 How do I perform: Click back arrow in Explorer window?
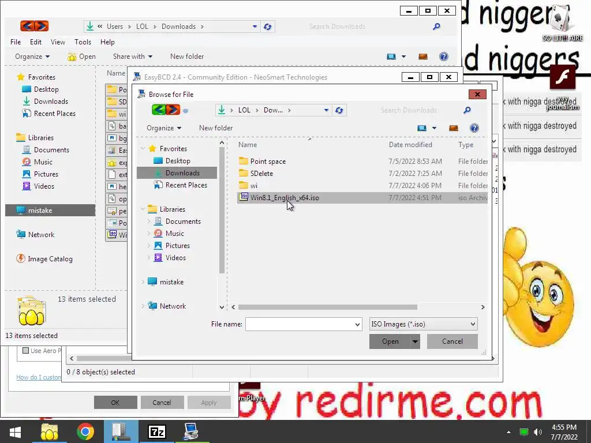click(27, 26)
